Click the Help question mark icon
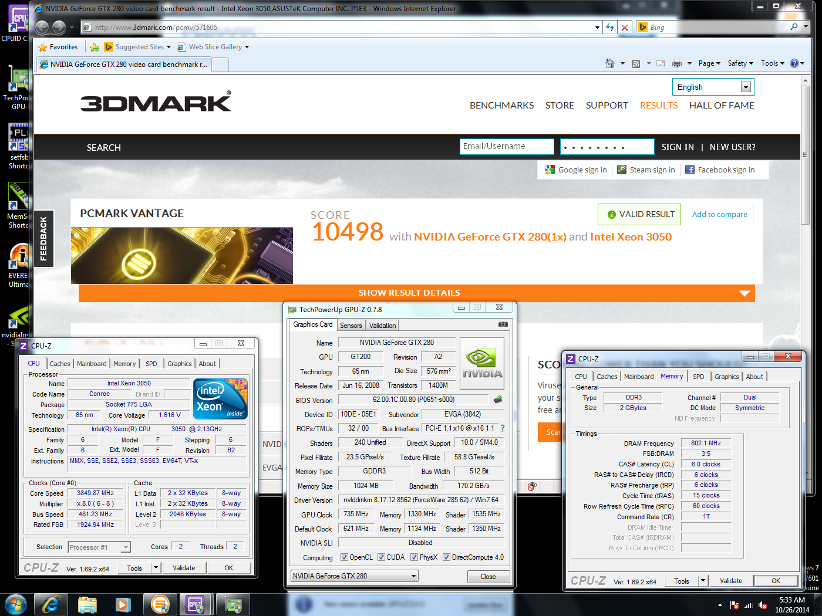 tap(794, 63)
